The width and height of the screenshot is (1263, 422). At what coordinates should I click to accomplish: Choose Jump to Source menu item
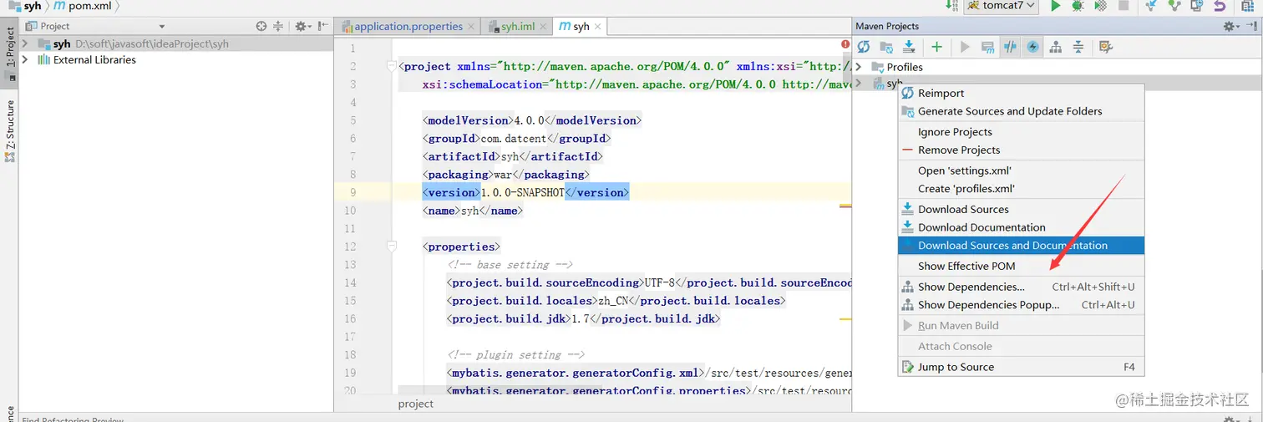[x=1021, y=367]
